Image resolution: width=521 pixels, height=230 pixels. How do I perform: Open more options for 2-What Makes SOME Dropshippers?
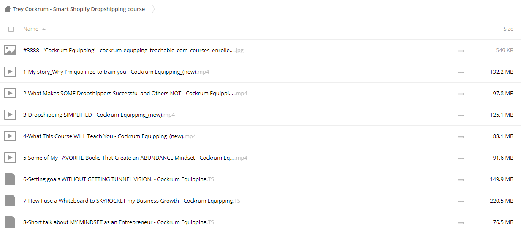tap(461, 94)
